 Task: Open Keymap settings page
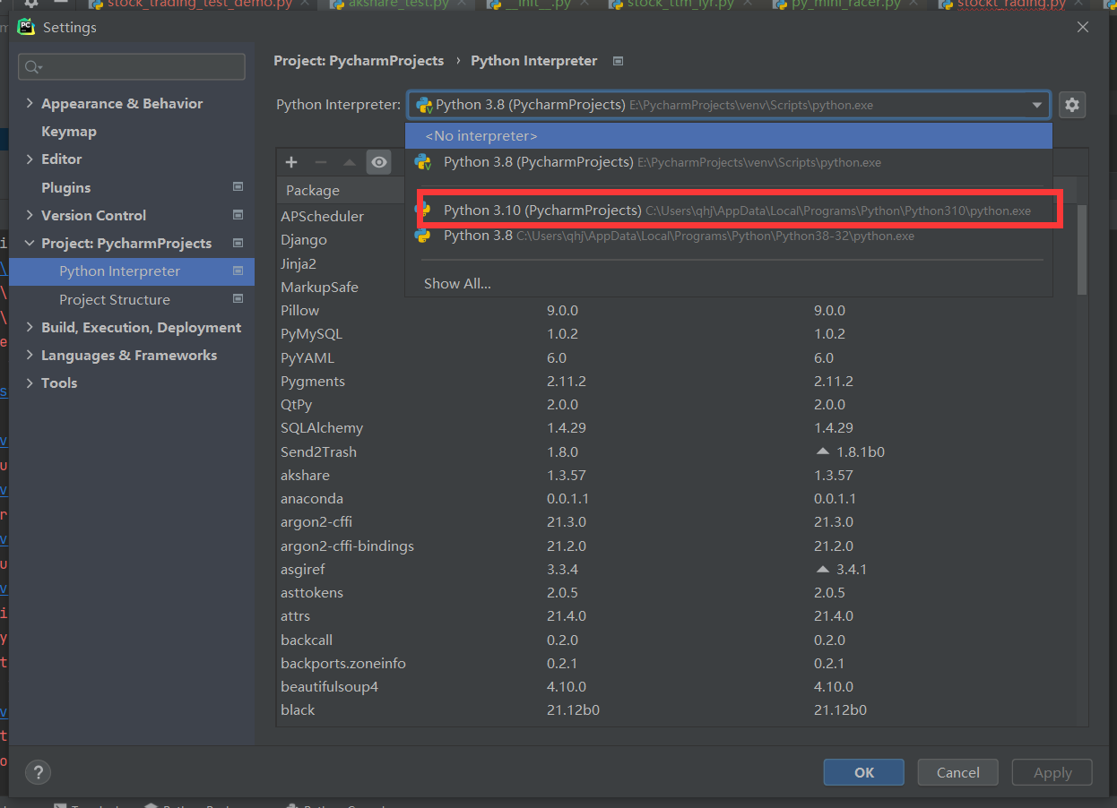point(69,131)
